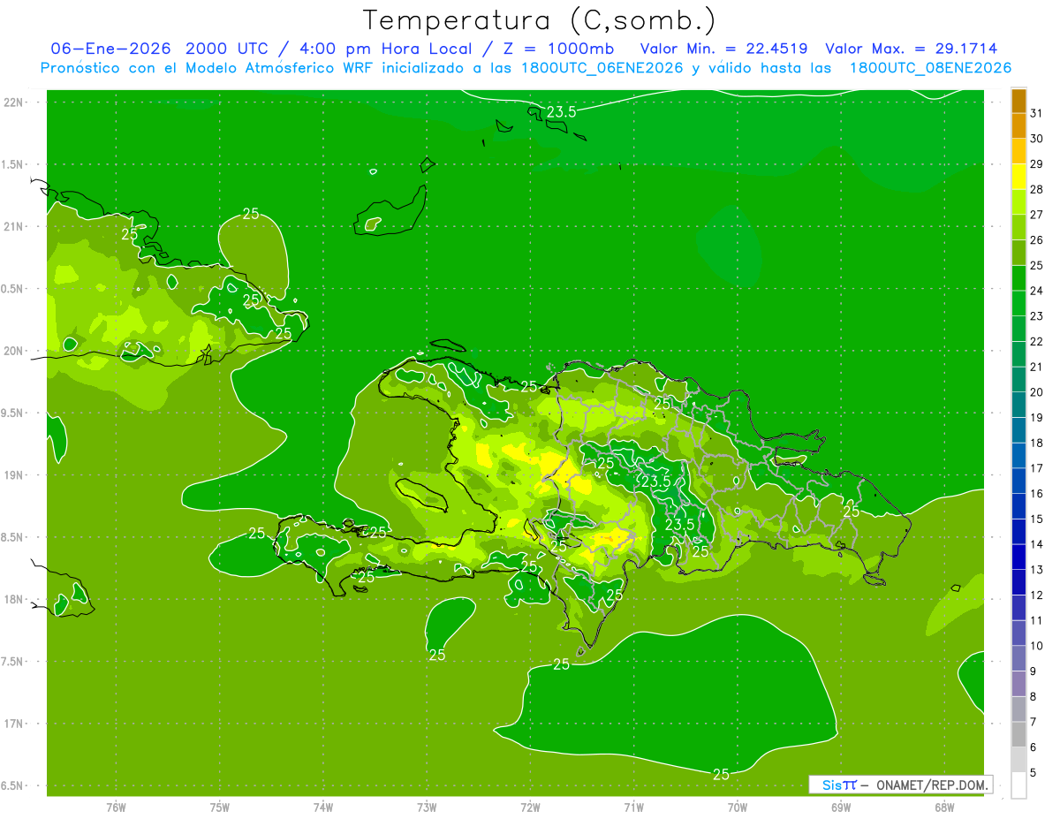1060x819 pixels.
Task: Click the SisTT ONAMET/REP.DOM. logo box
Action: tap(901, 785)
